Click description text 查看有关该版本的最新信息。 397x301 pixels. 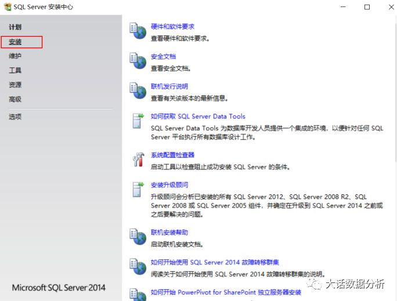[x=189, y=98]
